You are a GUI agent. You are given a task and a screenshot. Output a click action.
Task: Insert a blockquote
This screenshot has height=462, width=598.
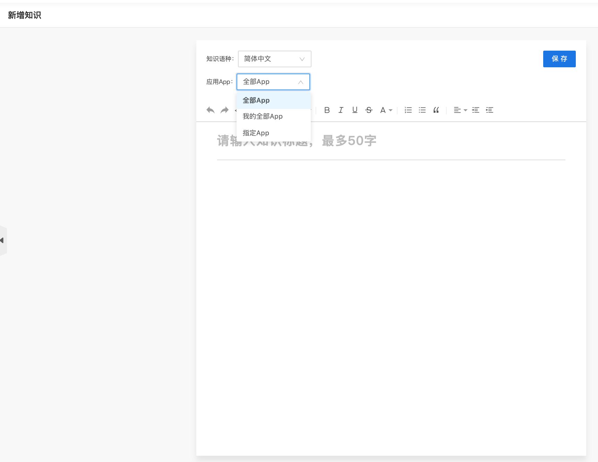pos(436,110)
